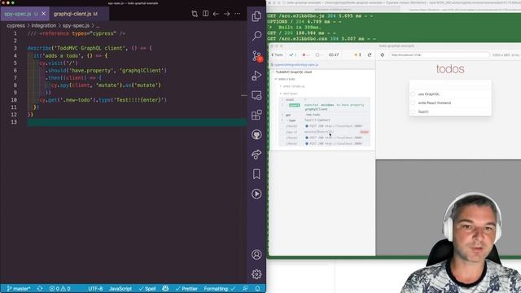Place cursor on line 13 in editor

click(137, 122)
